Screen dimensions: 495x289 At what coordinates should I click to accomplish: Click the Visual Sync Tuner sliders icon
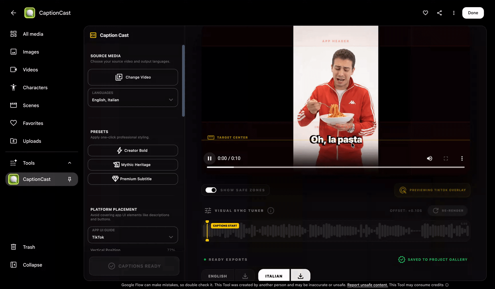click(x=208, y=211)
